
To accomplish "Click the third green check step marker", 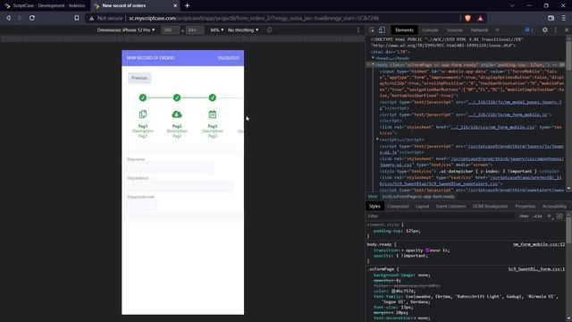I will [213, 97].
